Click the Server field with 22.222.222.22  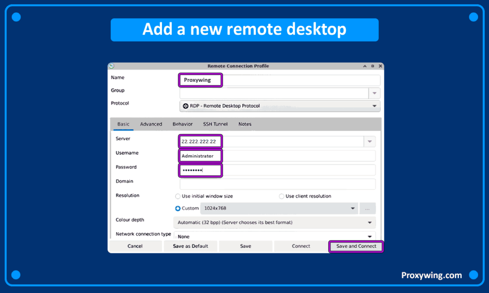(272, 142)
